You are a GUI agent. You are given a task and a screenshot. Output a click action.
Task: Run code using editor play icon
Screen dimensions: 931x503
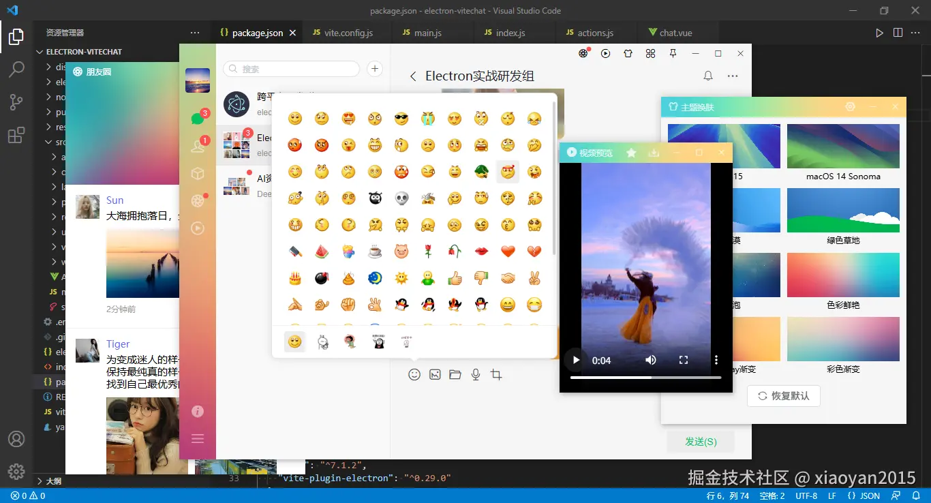pyautogui.click(x=880, y=33)
